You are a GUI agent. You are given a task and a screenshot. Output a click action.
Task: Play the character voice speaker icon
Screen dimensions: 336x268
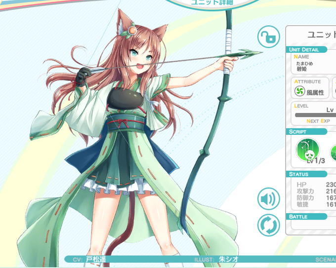(x=268, y=198)
